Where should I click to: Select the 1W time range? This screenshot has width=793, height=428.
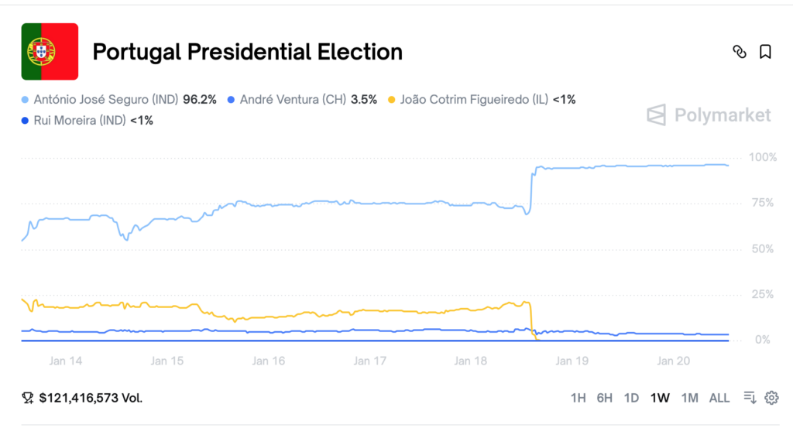[x=660, y=398]
